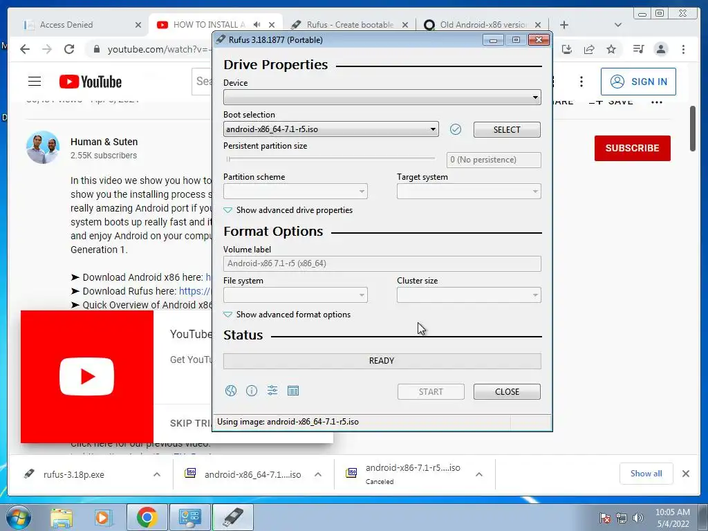Click Show all downloads

coord(646,473)
